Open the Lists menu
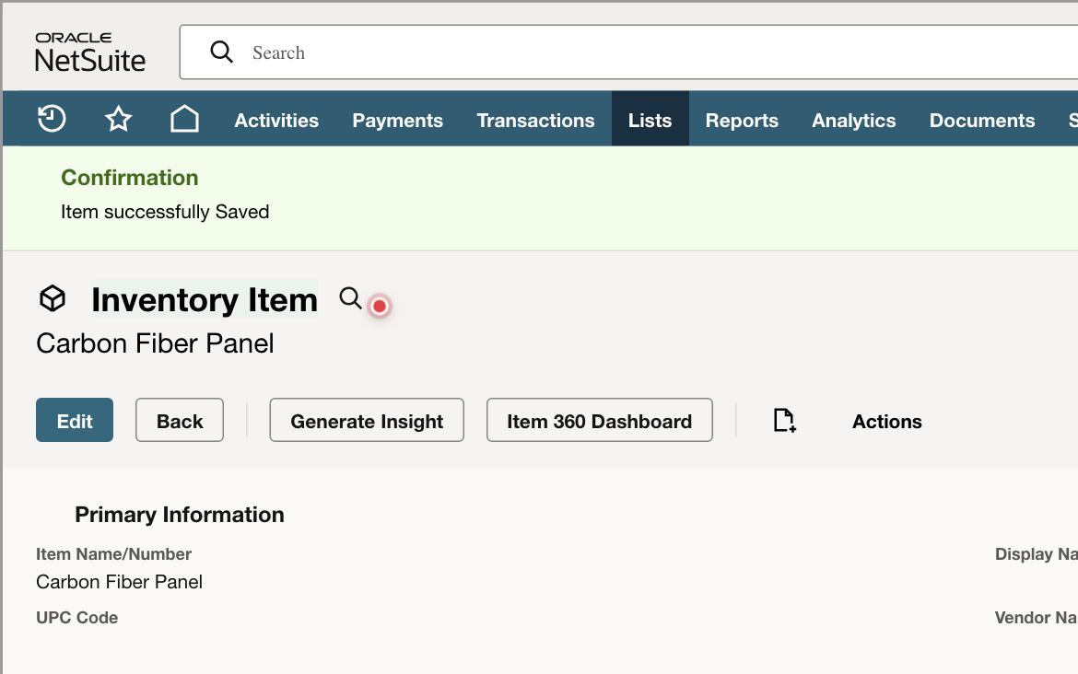 coord(650,121)
